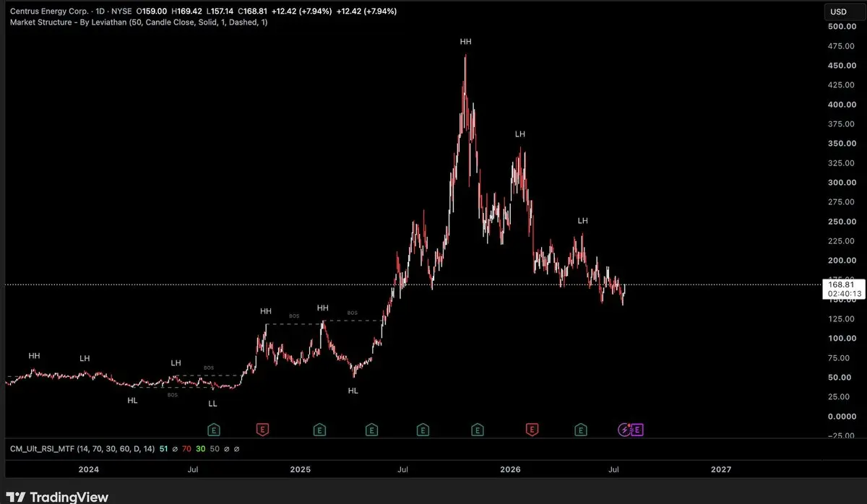Click the 2024 label on the time axis
This screenshot has width=867, height=504.
(89, 469)
